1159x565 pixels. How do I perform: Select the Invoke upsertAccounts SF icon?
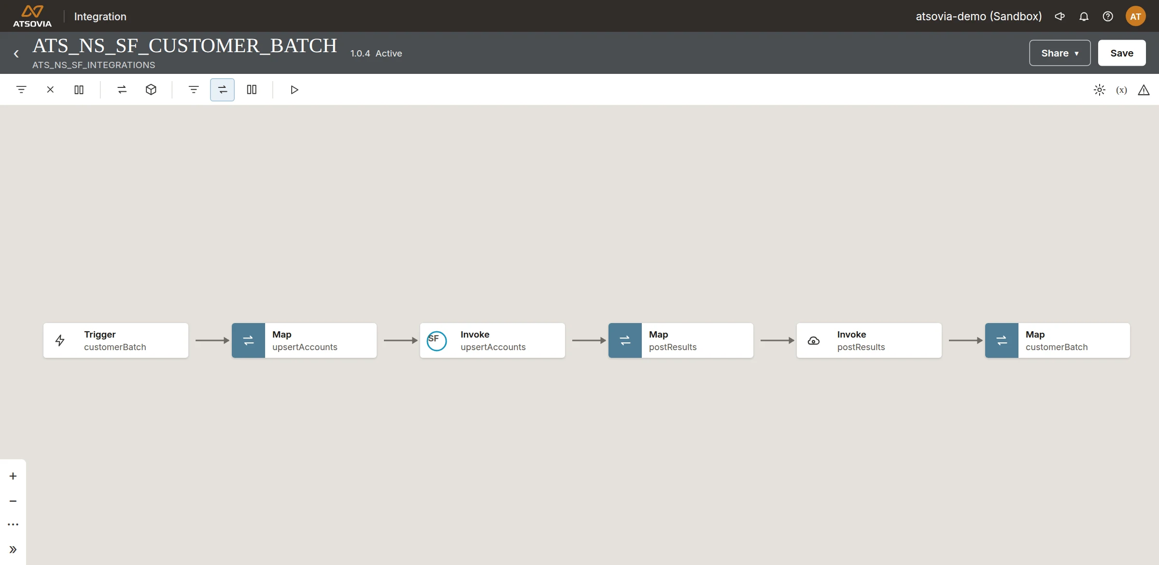pyautogui.click(x=437, y=340)
